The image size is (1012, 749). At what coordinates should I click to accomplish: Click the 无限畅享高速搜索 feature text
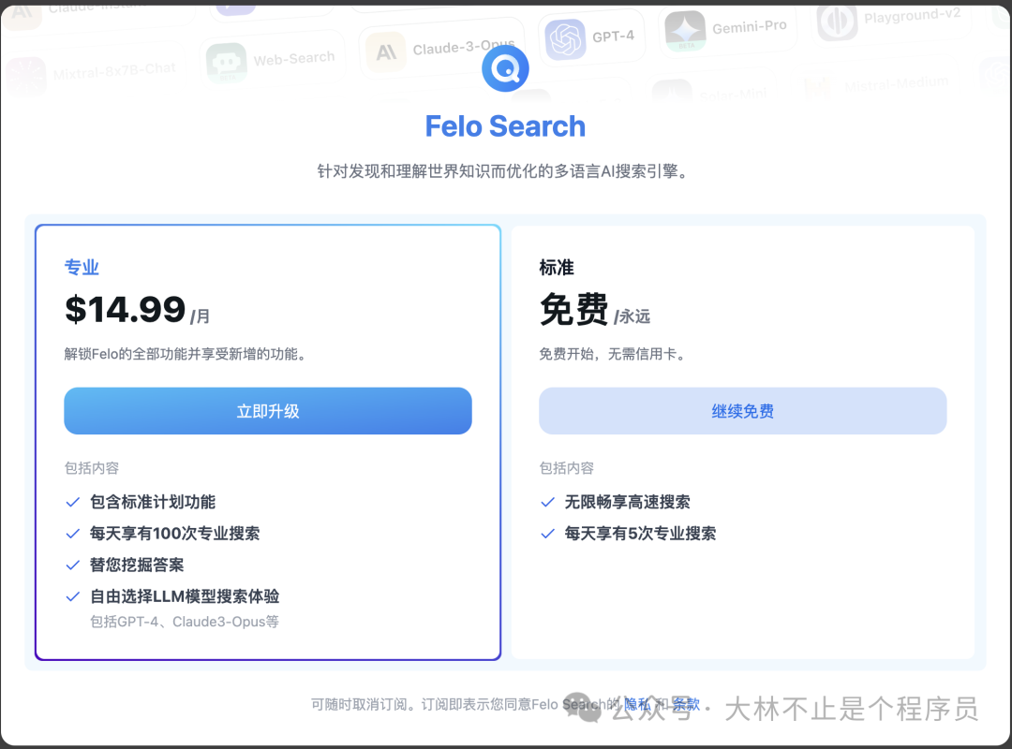[x=627, y=502]
